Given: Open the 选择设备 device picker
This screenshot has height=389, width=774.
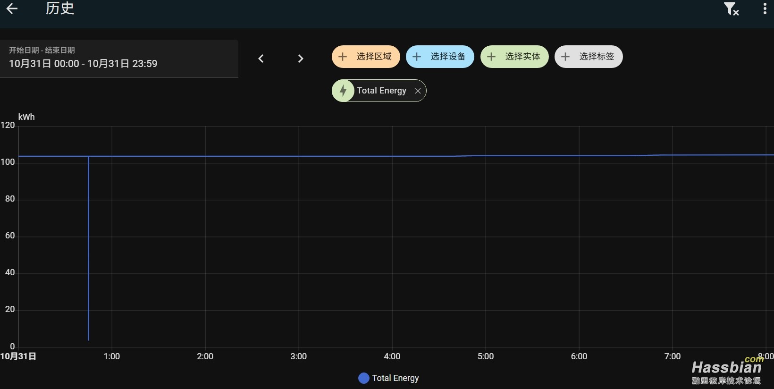Looking at the screenshot, I should click(x=440, y=57).
